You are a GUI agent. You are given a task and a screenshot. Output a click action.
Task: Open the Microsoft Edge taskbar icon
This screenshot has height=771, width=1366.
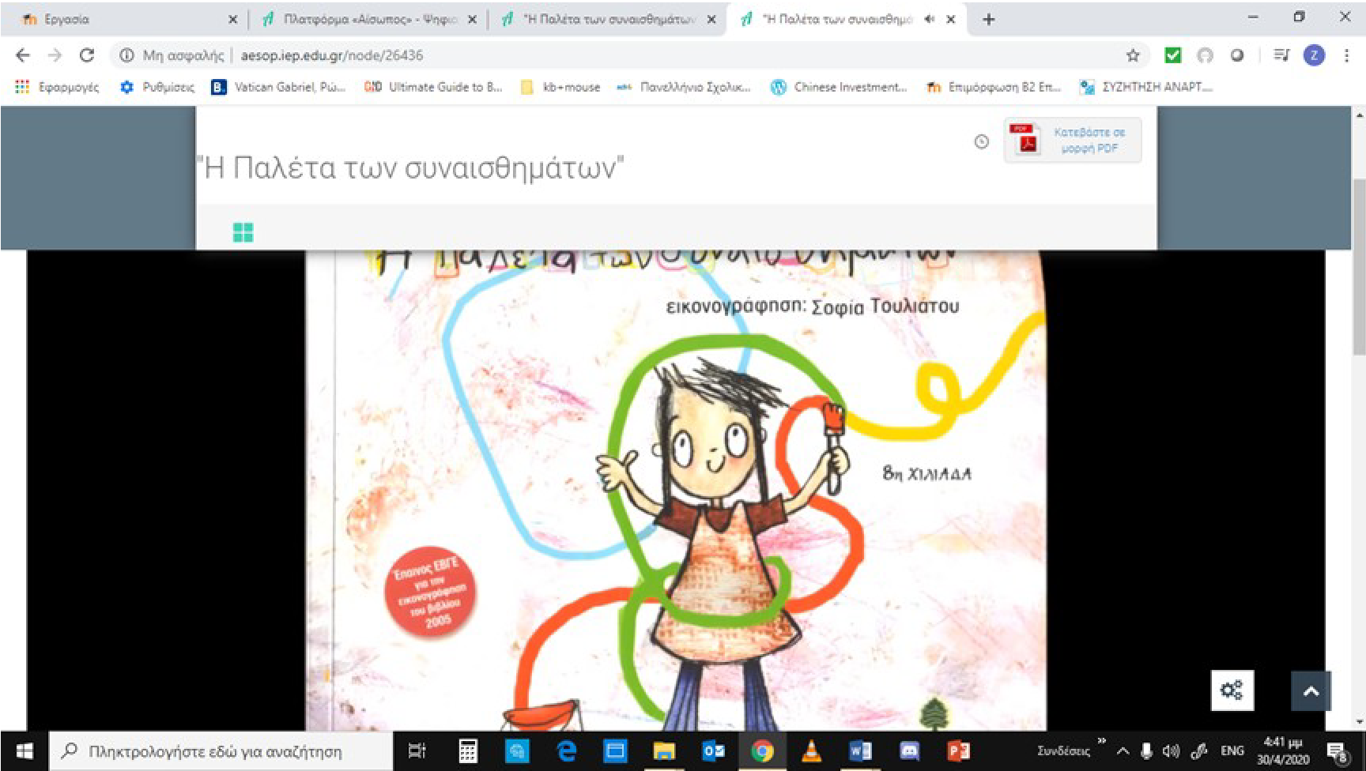click(x=566, y=750)
